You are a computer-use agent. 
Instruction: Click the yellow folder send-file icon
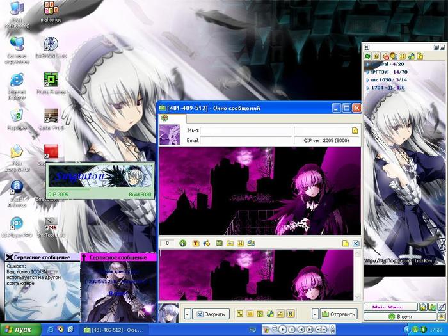point(230,243)
